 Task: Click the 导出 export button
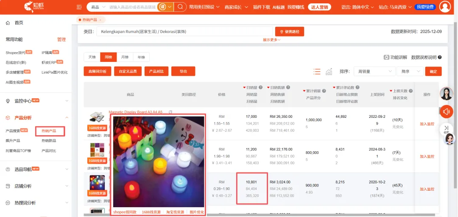(x=183, y=71)
